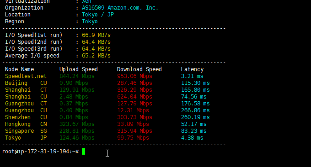Image resolution: width=311 pixels, height=167 pixels.
Task: Click the I/O Speed(2nd run) label
Action: (x=33, y=42)
